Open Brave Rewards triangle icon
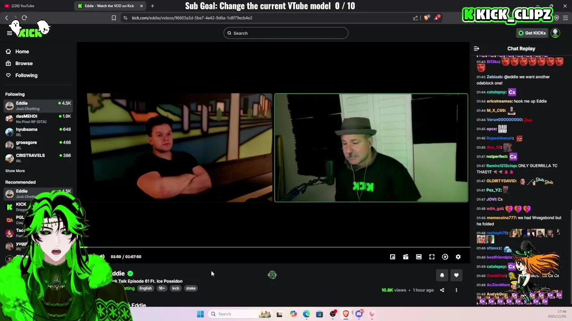Screen dimensions: 572x321 coord(437,18)
